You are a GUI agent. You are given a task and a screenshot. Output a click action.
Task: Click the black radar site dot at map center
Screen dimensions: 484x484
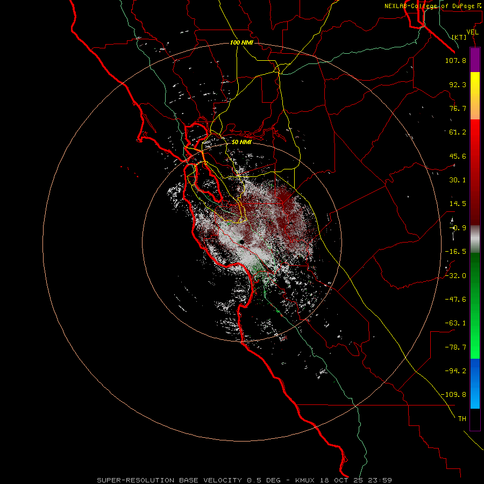pyautogui.click(x=242, y=241)
